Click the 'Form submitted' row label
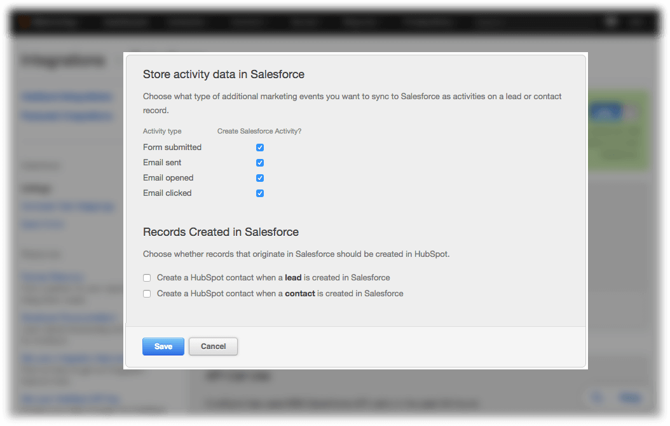The image size is (670, 426). coord(172,148)
